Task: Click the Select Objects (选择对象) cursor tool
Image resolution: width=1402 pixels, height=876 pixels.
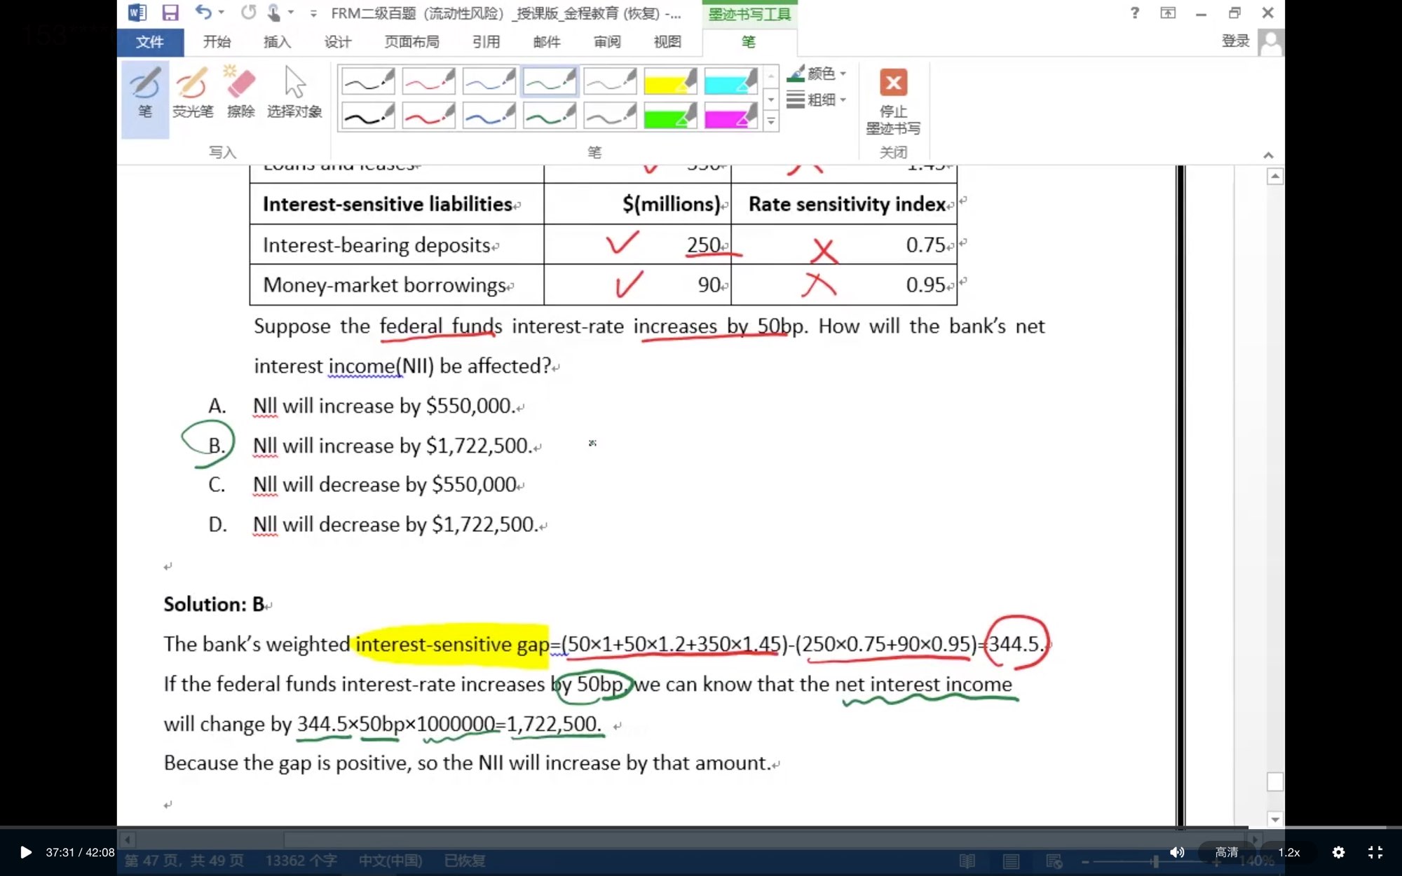Action: (294, 93)
